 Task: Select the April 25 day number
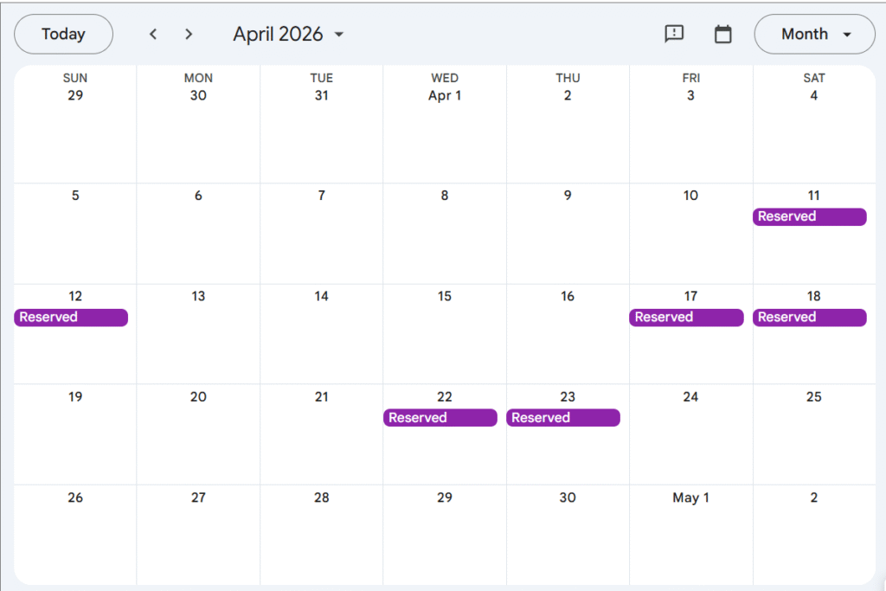click(x=813, y=396)
